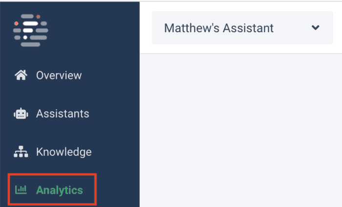Click the hierarchy icon beside Knowledge

(x=21, y=151)
